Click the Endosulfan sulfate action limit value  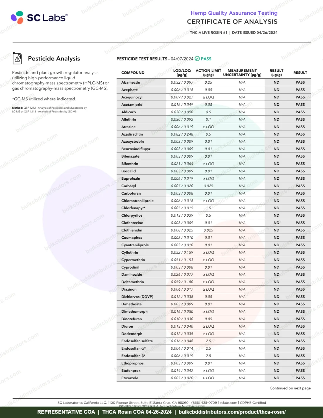208,341
